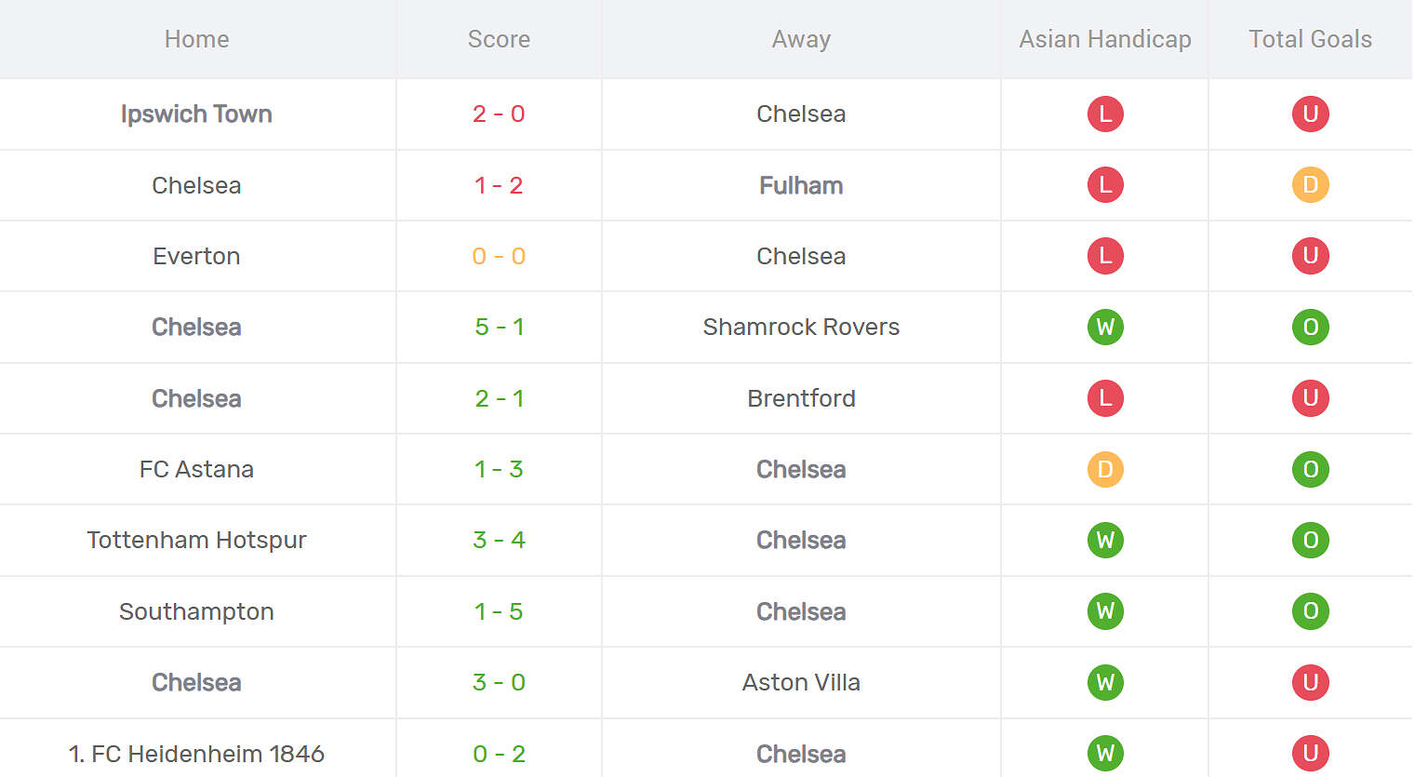
Task: Click the red L handicap badge for Brentford match
Action: coord(1105,398)
